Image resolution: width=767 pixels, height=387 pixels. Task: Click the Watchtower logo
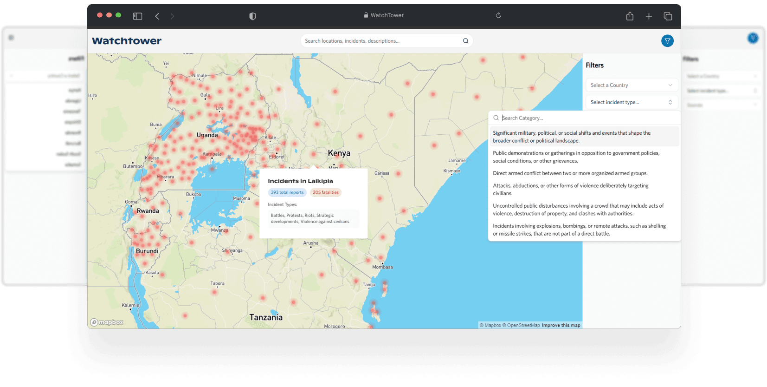127,41
